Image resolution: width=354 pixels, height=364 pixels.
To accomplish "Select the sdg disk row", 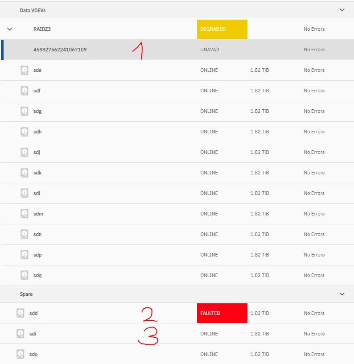I will [x=177, y=111].
